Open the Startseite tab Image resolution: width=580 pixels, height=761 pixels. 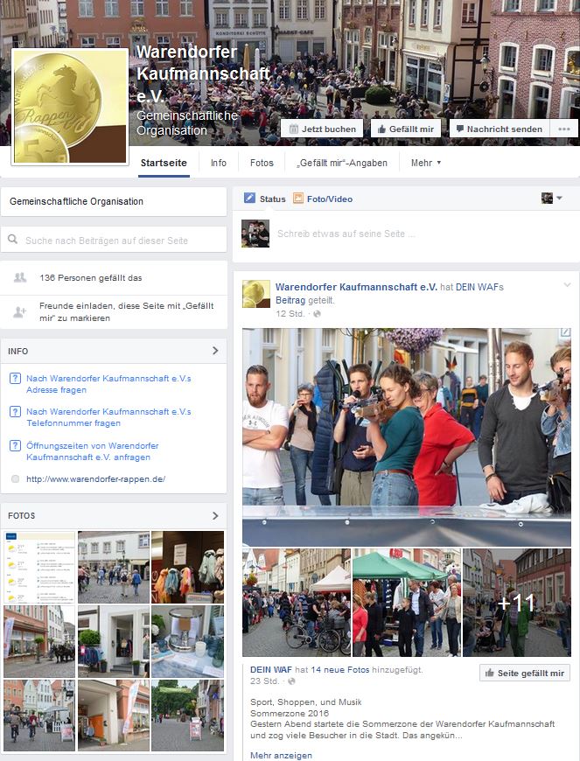coord(164,163)
